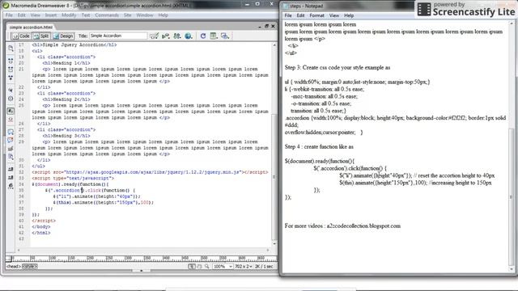Screen dimensions: 518x291
Task: Open Dreamweaver Site menu
Action: click(128, 15)
